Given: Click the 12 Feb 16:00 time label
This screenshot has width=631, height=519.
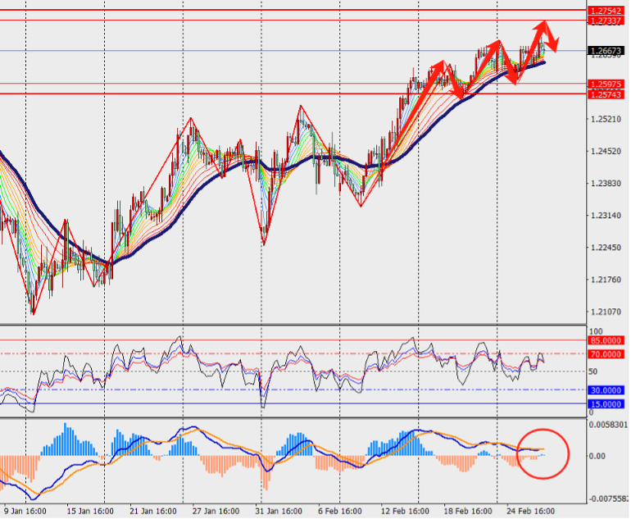Looking at the screenshot, I should click(x=405, y=512).
